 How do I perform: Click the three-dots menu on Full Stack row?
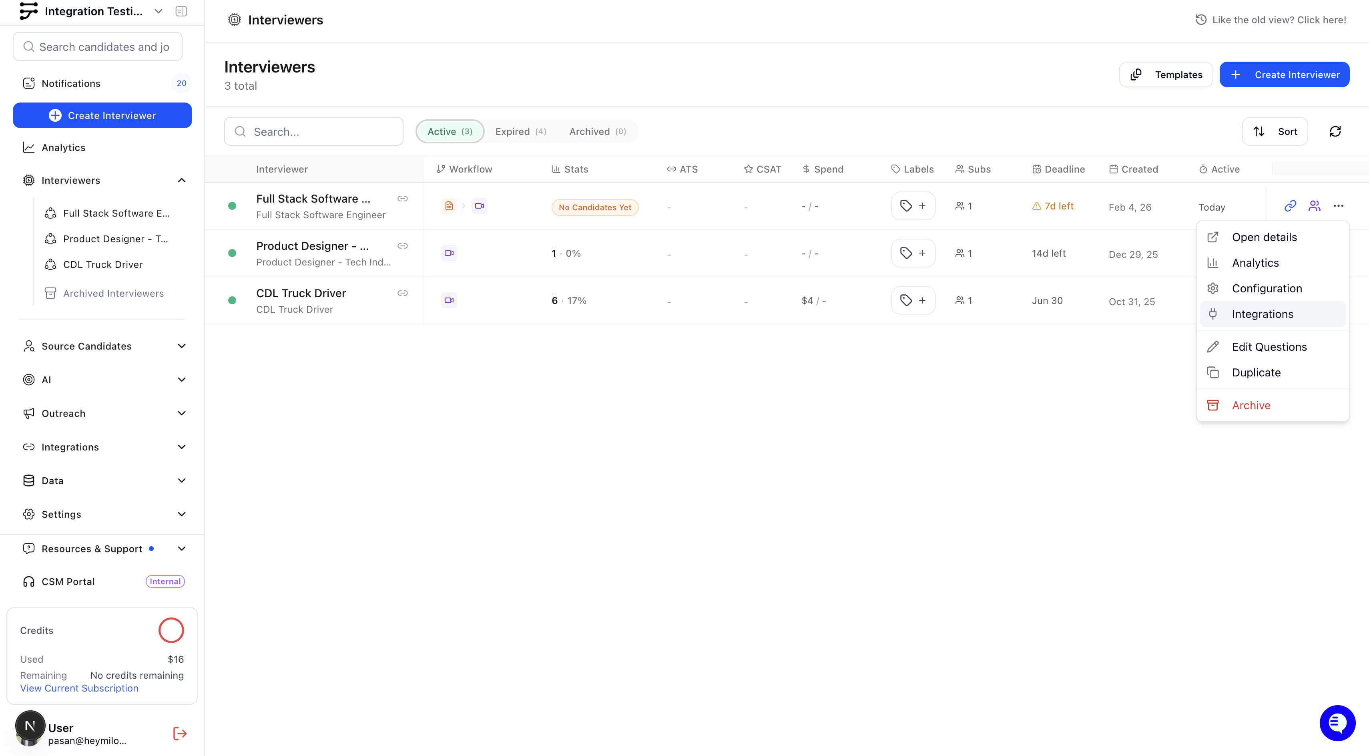point(1338,206)
